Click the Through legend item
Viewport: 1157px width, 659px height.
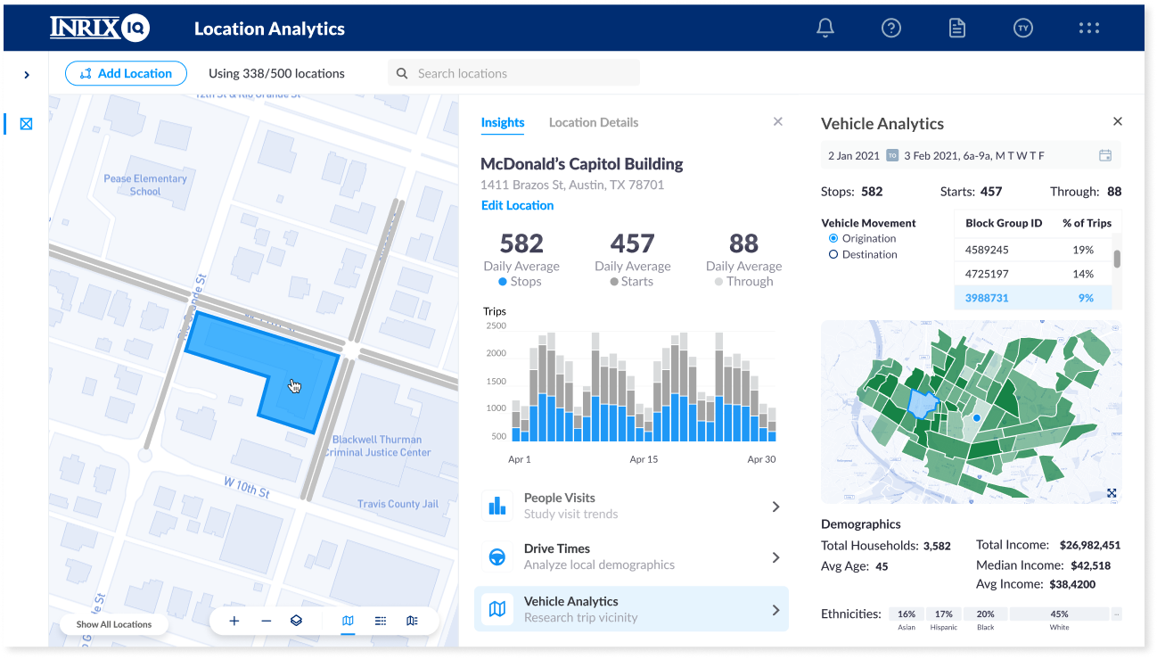[x=743, y=282]
